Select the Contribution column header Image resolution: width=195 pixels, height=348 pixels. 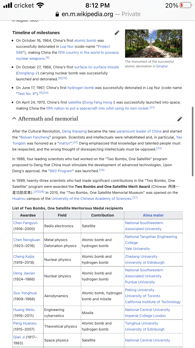coord(102,215)
